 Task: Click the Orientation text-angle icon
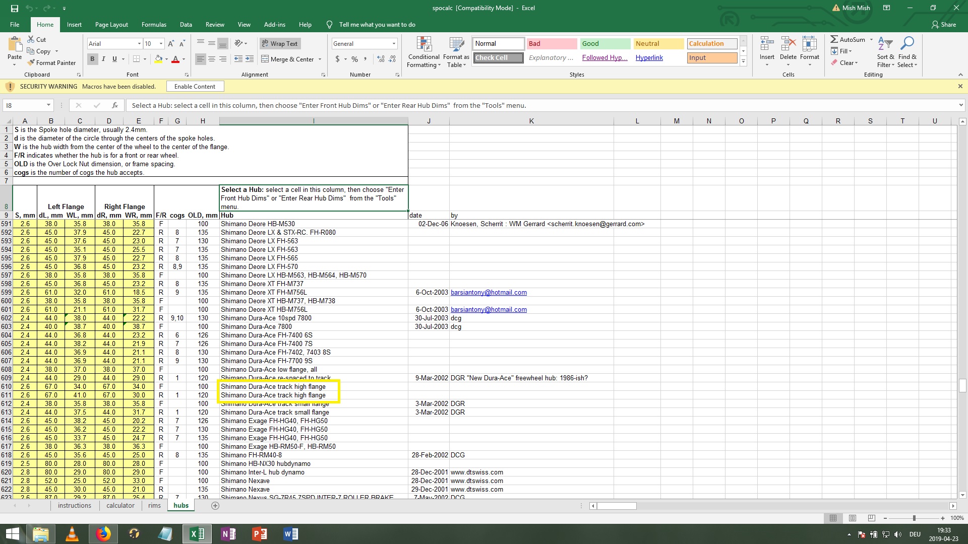pos(238,43)
